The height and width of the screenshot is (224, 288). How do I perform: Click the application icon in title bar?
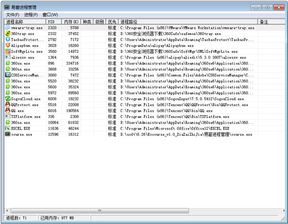pyautogui.click(x=7, y=7)
